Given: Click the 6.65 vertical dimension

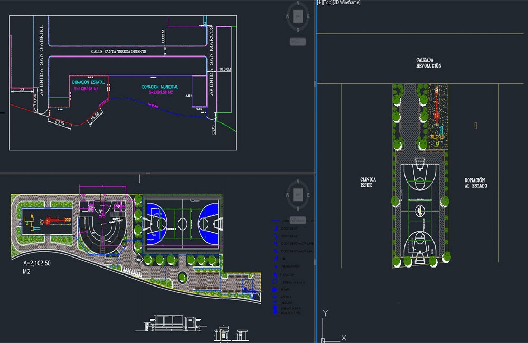Looking at the screenshot, I should point(213,130).
